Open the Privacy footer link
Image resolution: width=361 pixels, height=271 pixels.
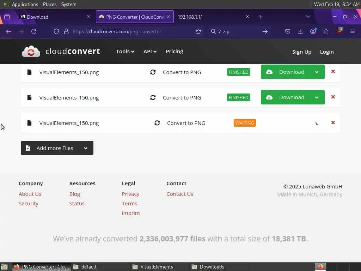[130, 194]
